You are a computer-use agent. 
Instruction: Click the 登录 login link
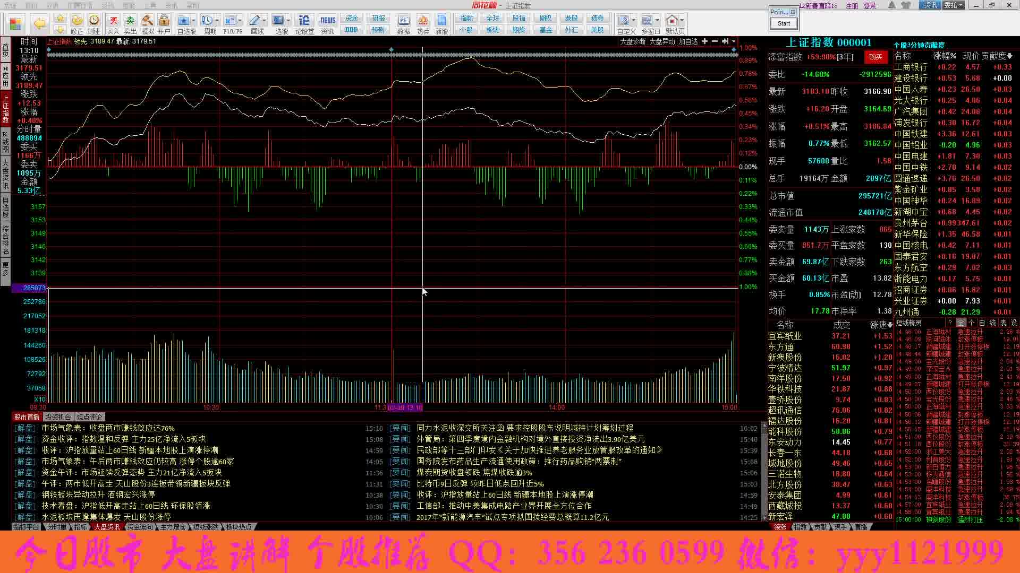pos(870,6)
